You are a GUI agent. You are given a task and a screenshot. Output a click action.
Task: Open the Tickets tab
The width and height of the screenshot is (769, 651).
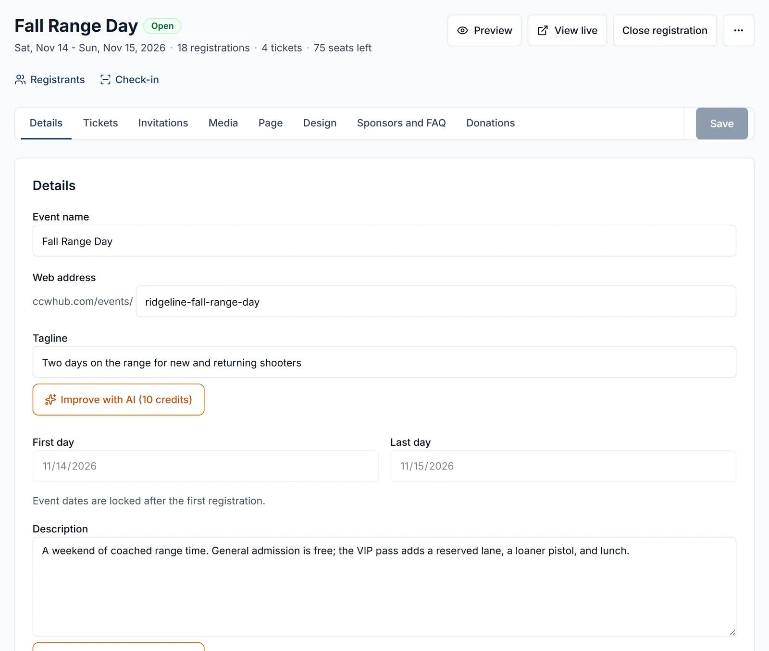pos(100,123)
